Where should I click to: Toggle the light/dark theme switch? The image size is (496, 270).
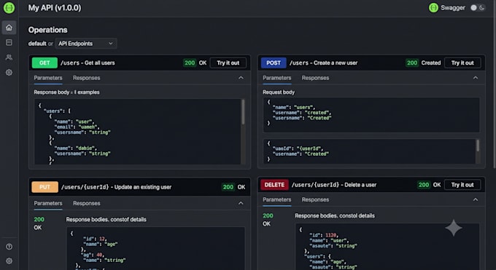477,7
